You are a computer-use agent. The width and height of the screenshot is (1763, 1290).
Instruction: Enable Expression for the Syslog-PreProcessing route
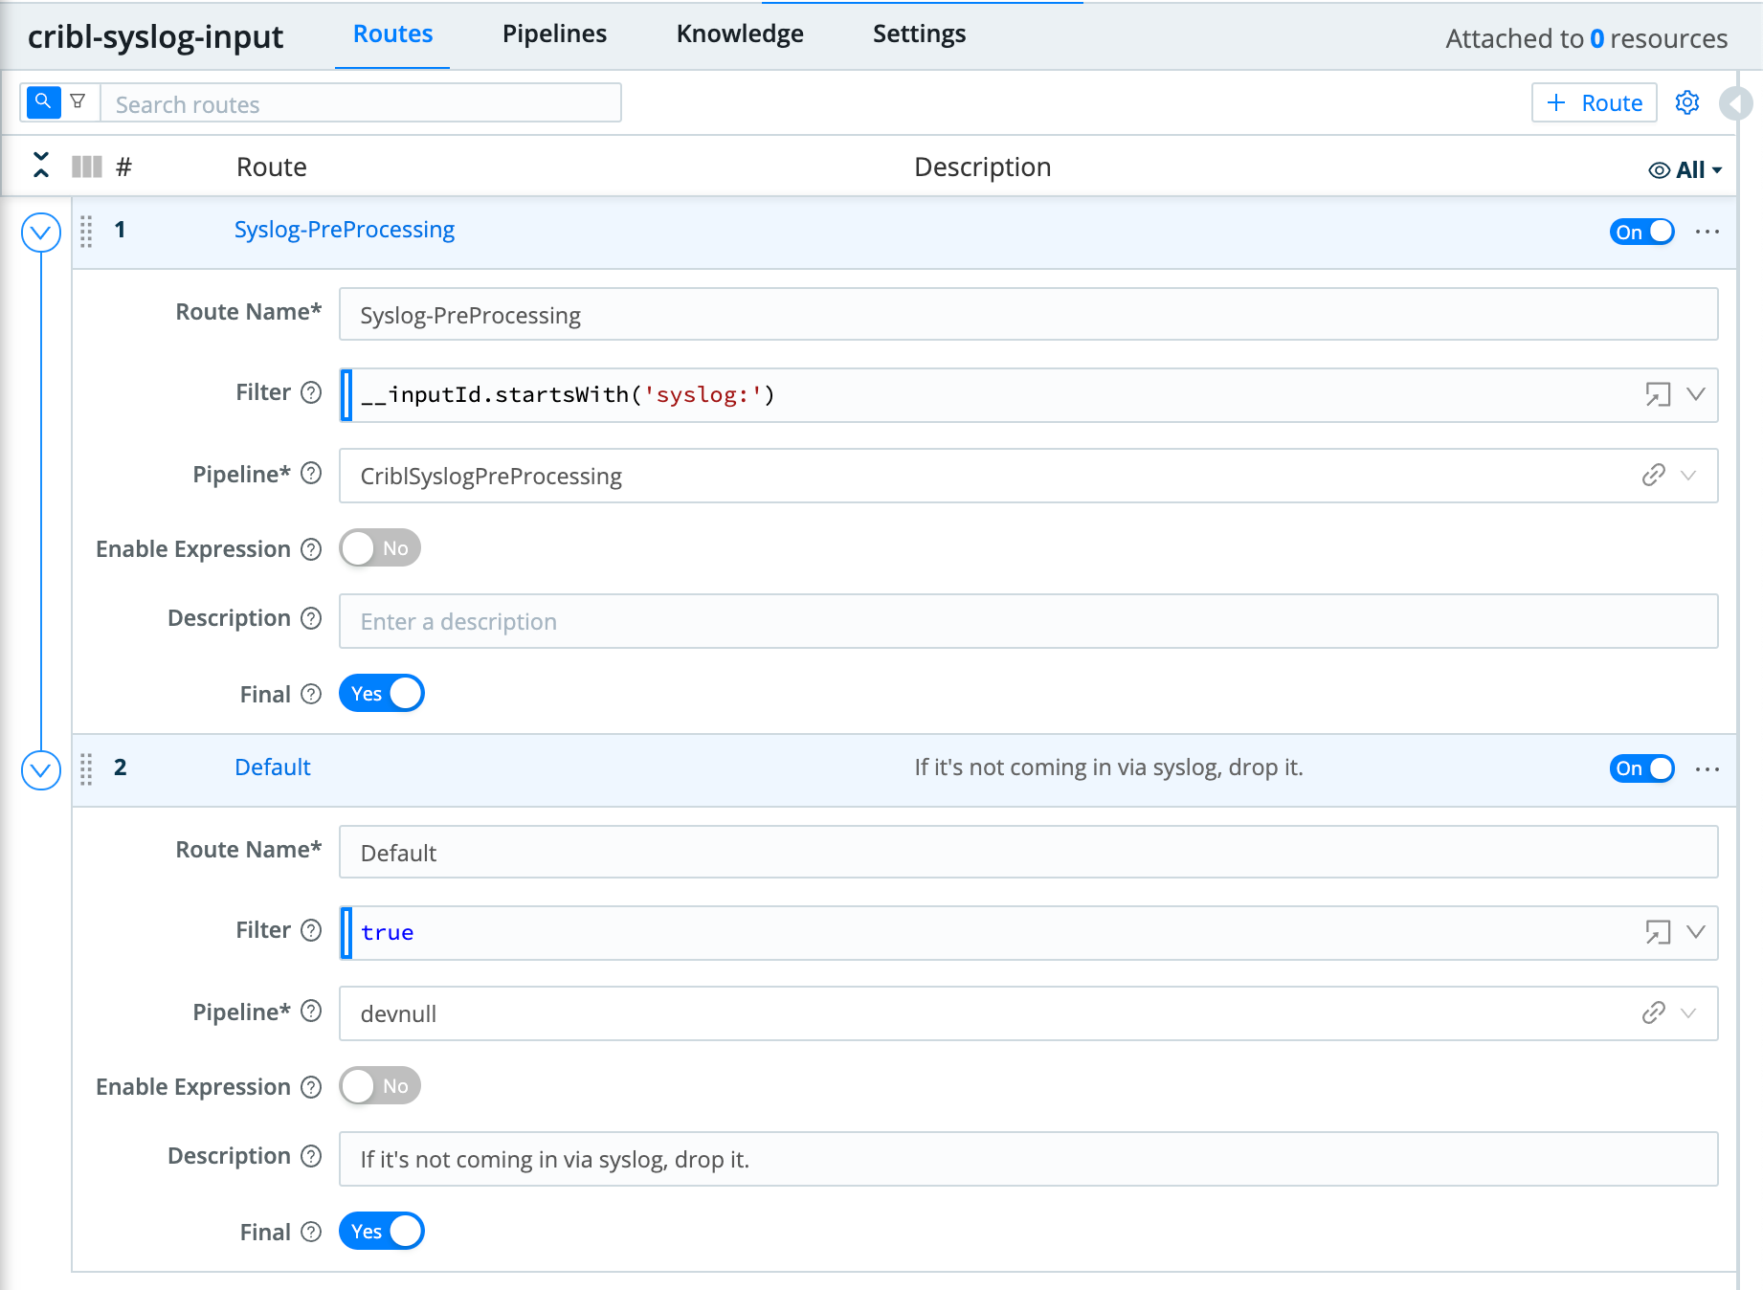(x=379, y=547)
